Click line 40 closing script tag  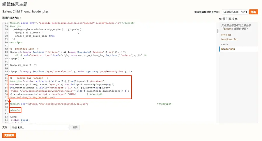pos(16,42)
